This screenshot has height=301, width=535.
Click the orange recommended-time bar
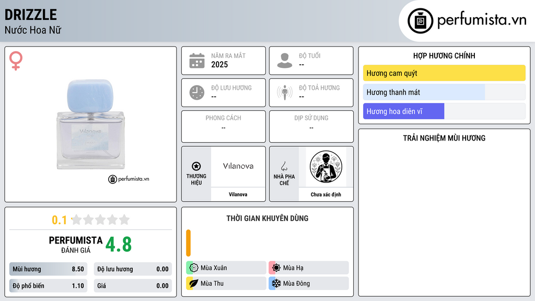click(188, 243)
